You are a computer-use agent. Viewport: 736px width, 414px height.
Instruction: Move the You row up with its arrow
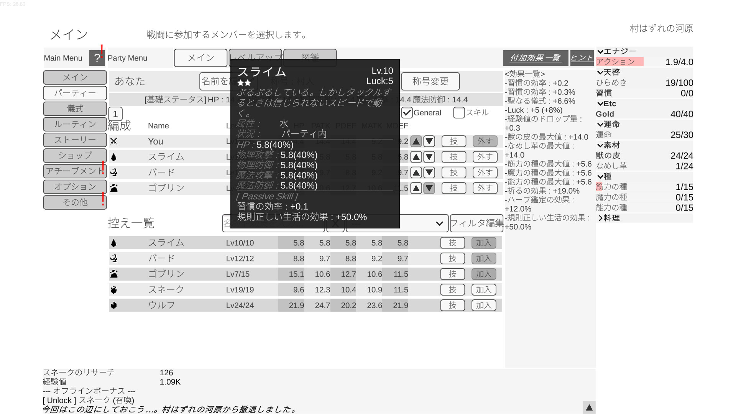point(416,141)
